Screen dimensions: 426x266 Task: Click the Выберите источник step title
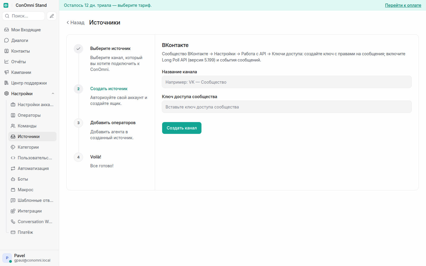coord(110,48)
